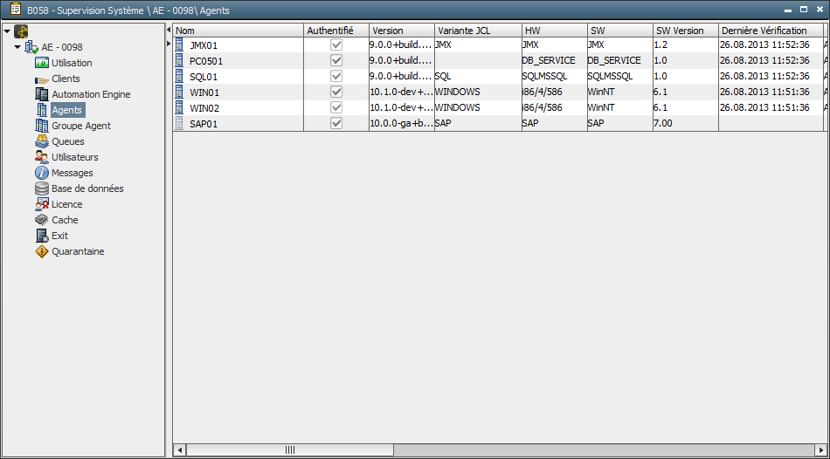Click the root node icon in tree
The image size is (830, 459).
21,31
